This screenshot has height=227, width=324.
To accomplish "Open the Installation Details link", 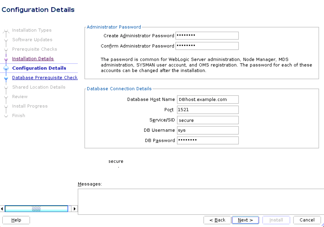I will 33,58.
